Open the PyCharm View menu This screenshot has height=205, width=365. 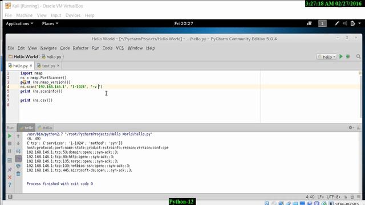[33, 48]
